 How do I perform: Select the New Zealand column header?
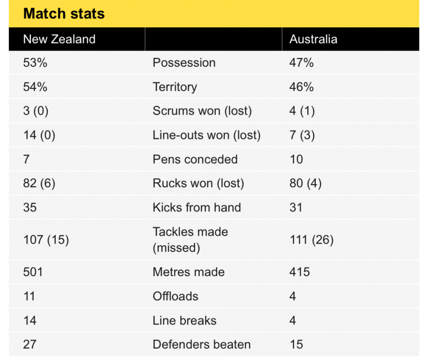pos(59,39)
